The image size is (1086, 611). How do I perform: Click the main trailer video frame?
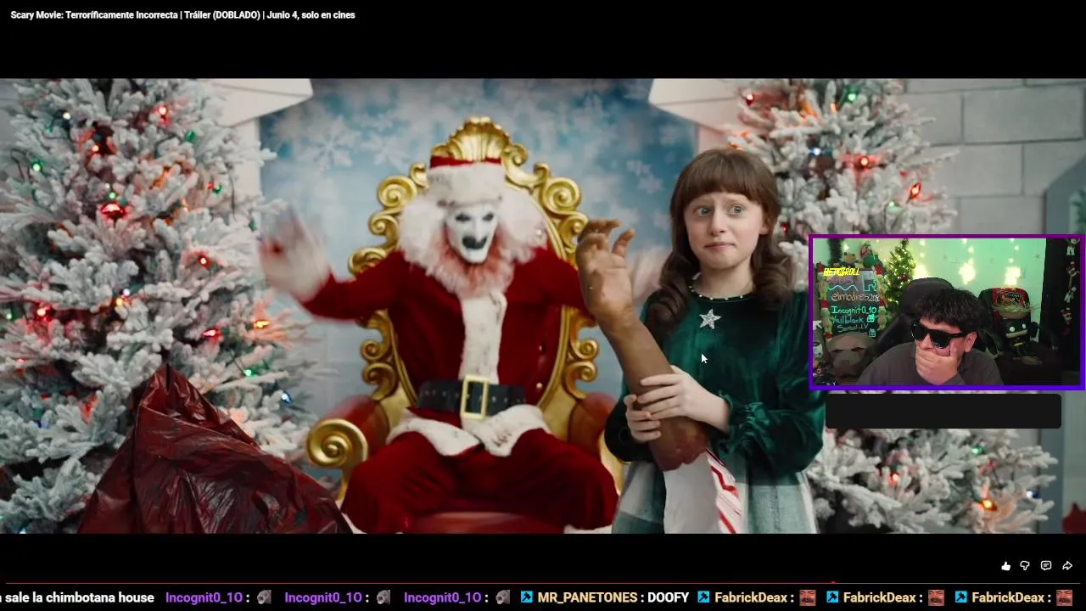[543, 305]
